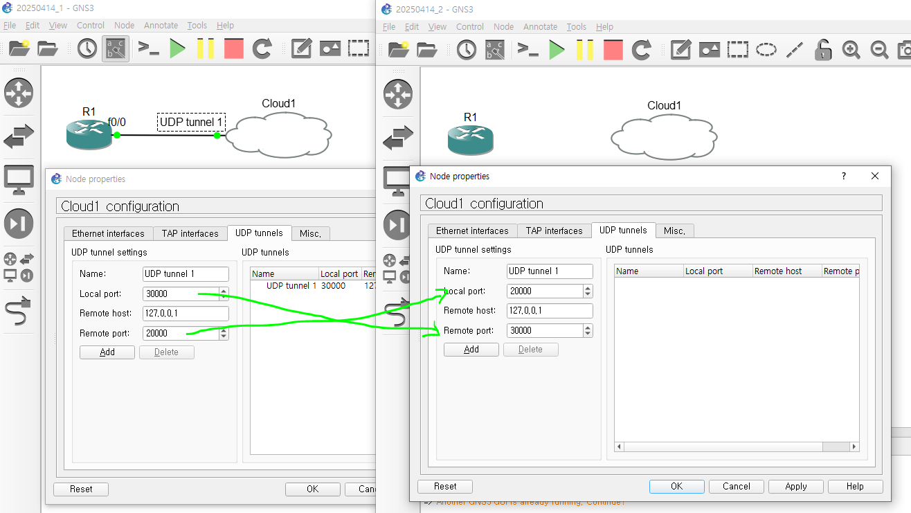Viewport: 911px width, 513px height.
Task: Open snapshot manager clock icon in 20250414_2 window
Action: coord(467,50)
